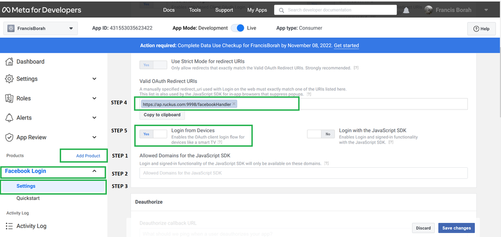Open the notifications bell icon
This screenshot has height=237, width=501.
click(x=406, y=10)
